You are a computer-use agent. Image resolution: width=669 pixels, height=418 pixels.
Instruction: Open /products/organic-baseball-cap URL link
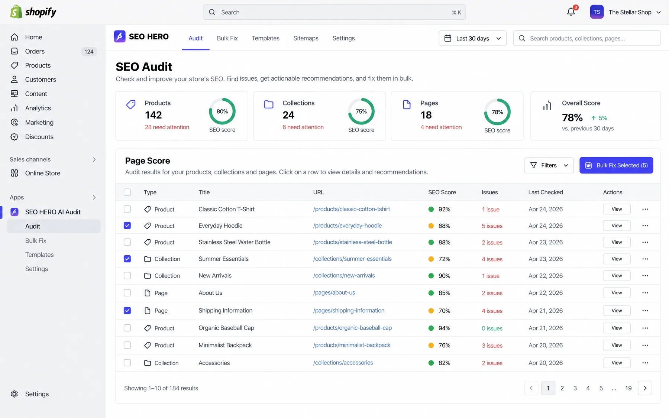[x=352, y=328]
